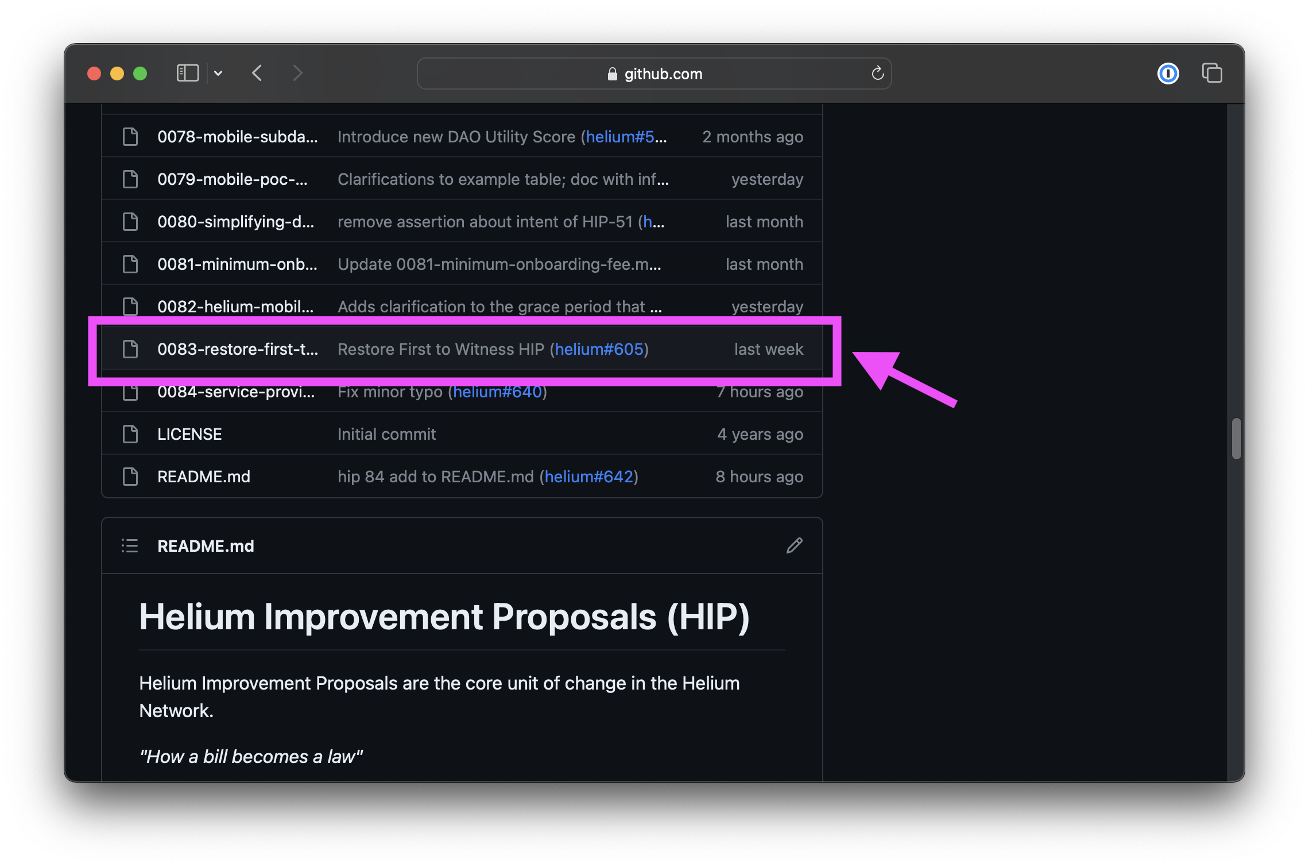Reload the page with refresh icon
This screenshot has width=1309, height=867.
point(877,73)
